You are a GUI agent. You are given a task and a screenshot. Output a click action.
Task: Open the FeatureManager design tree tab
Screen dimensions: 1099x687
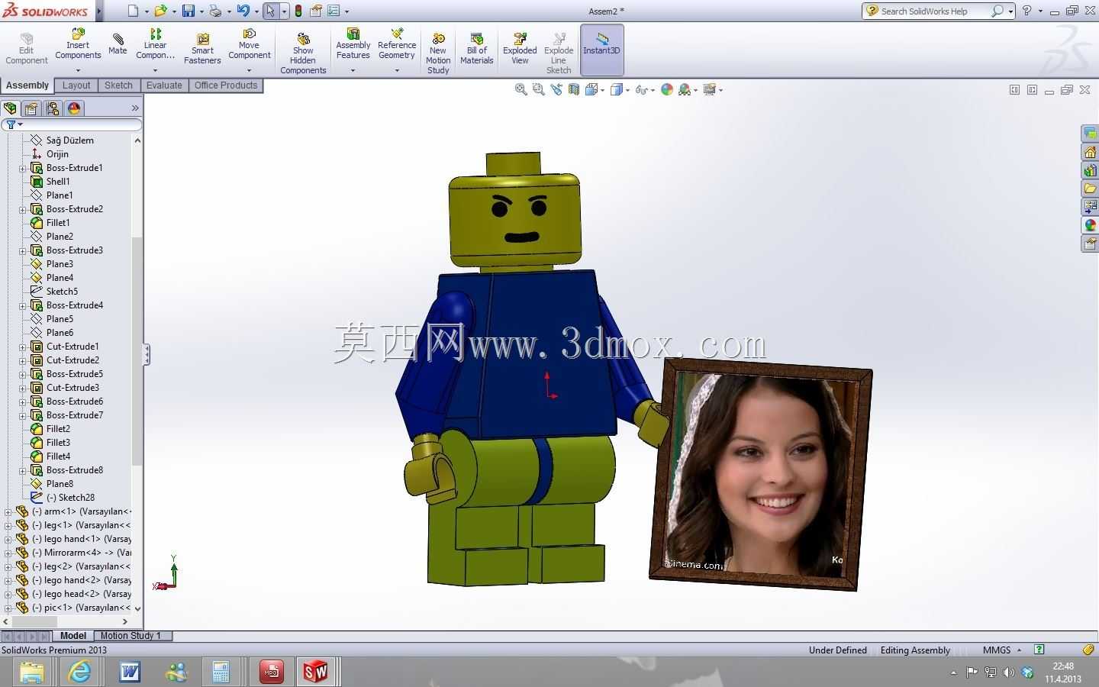(10, 108)
